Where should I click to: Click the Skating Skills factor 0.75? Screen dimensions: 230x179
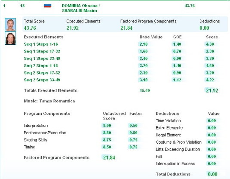point(133,140)
